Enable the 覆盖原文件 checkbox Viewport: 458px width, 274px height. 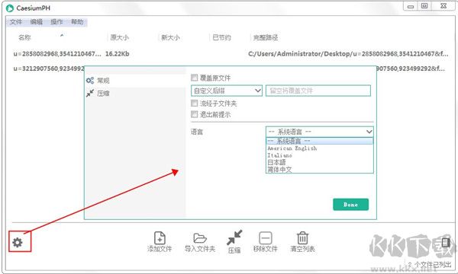click(194, 78)
